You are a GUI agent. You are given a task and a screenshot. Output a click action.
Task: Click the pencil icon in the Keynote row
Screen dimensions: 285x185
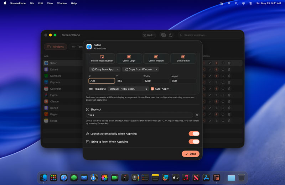pos(210,82)
